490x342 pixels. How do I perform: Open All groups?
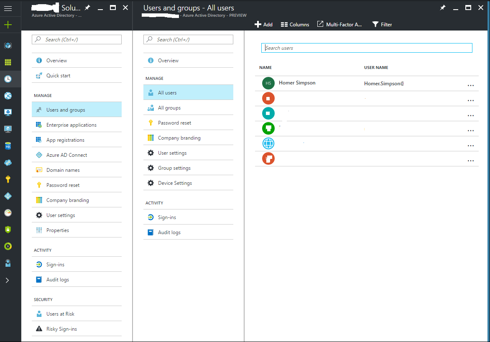tap(188, 107)
